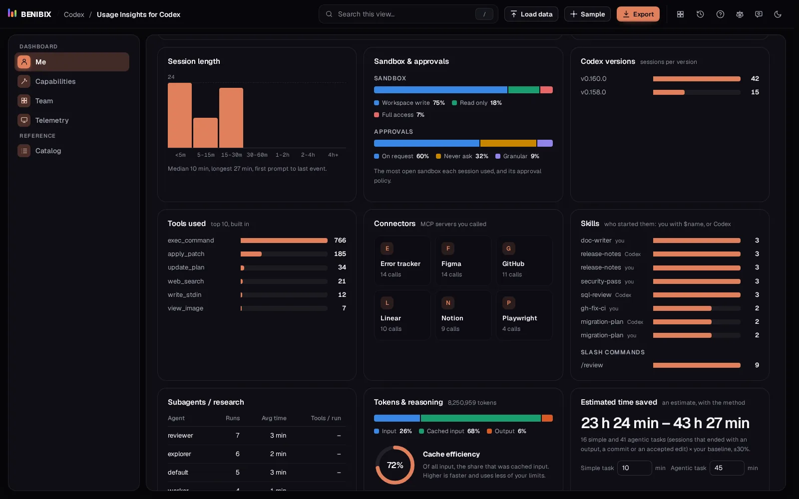Switch to Telemetry view
The image size is (799, 499).
pyautogui.click(x=72, y=120)
